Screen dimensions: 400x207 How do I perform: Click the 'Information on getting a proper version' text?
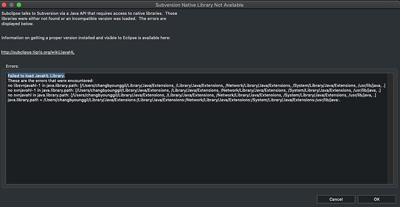(x=86, y=38)
